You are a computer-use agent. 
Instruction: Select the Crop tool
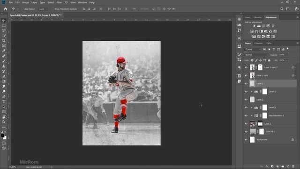click(x=4, y=41)
